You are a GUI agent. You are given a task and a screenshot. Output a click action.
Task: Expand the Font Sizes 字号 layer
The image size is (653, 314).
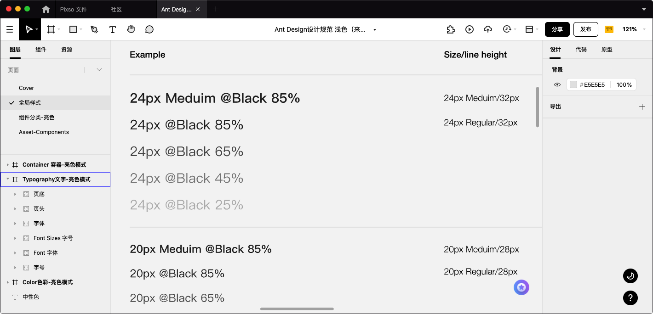click(x=15, y=238)
